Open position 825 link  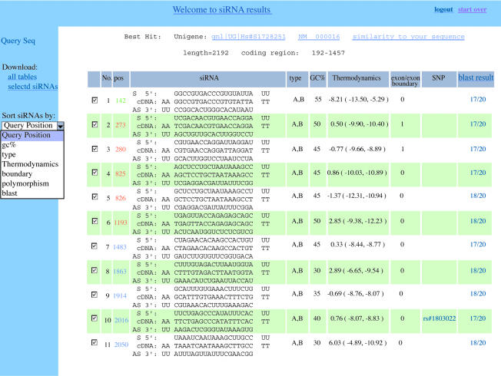pos(121,173)
